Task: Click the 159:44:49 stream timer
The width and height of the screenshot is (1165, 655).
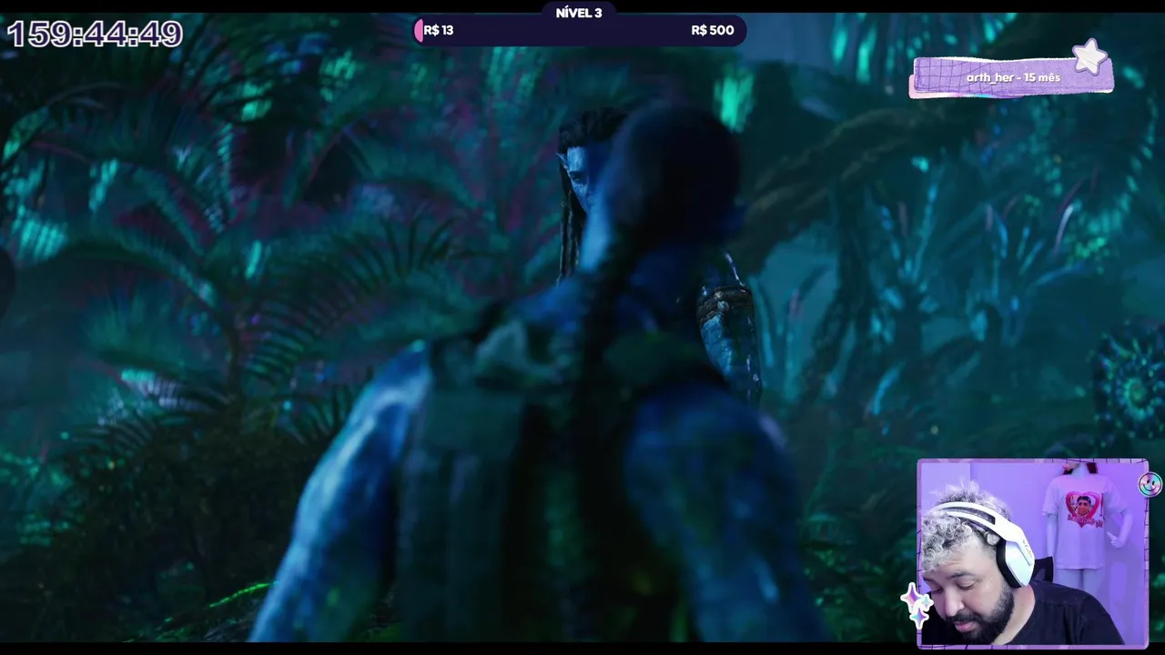Action: 95,35
